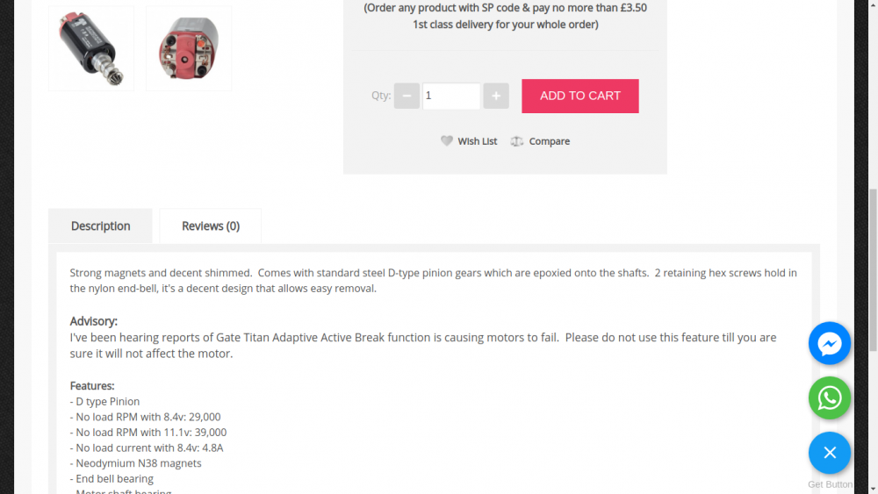Close the floating chat buttons menu
Image resolution: width=878 pixels, height=494 pixels.
pyautogui.click(x=830, y=453)
